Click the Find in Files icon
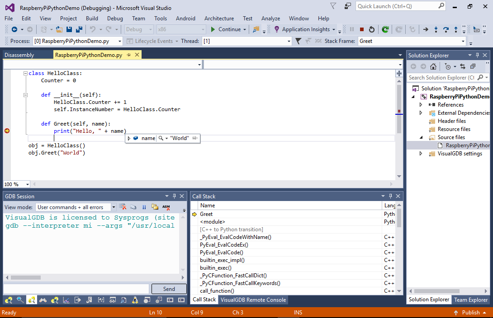 tap(256, 29)
